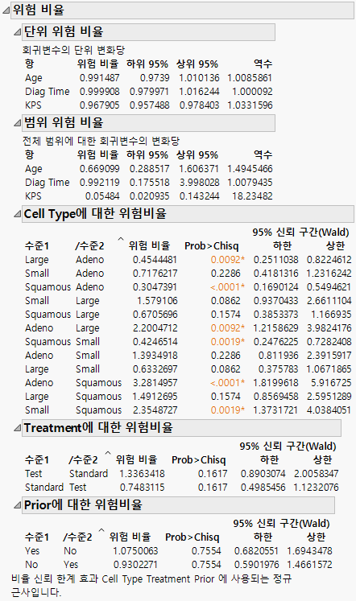Click 역수 header in 단위 위험 비율 table

(x=263, y=64)
